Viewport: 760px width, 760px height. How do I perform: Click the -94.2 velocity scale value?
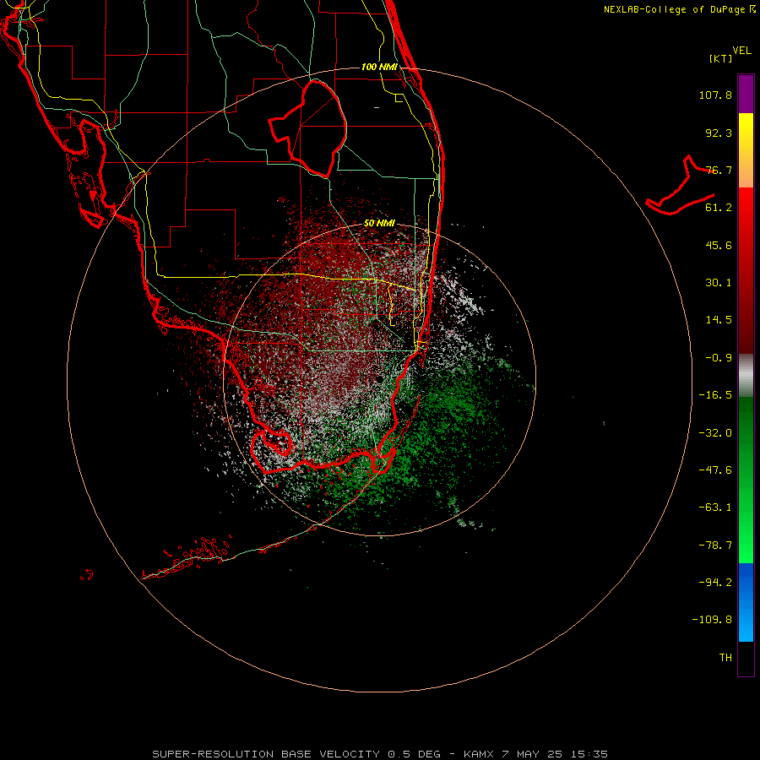click(x=715, y=583)
